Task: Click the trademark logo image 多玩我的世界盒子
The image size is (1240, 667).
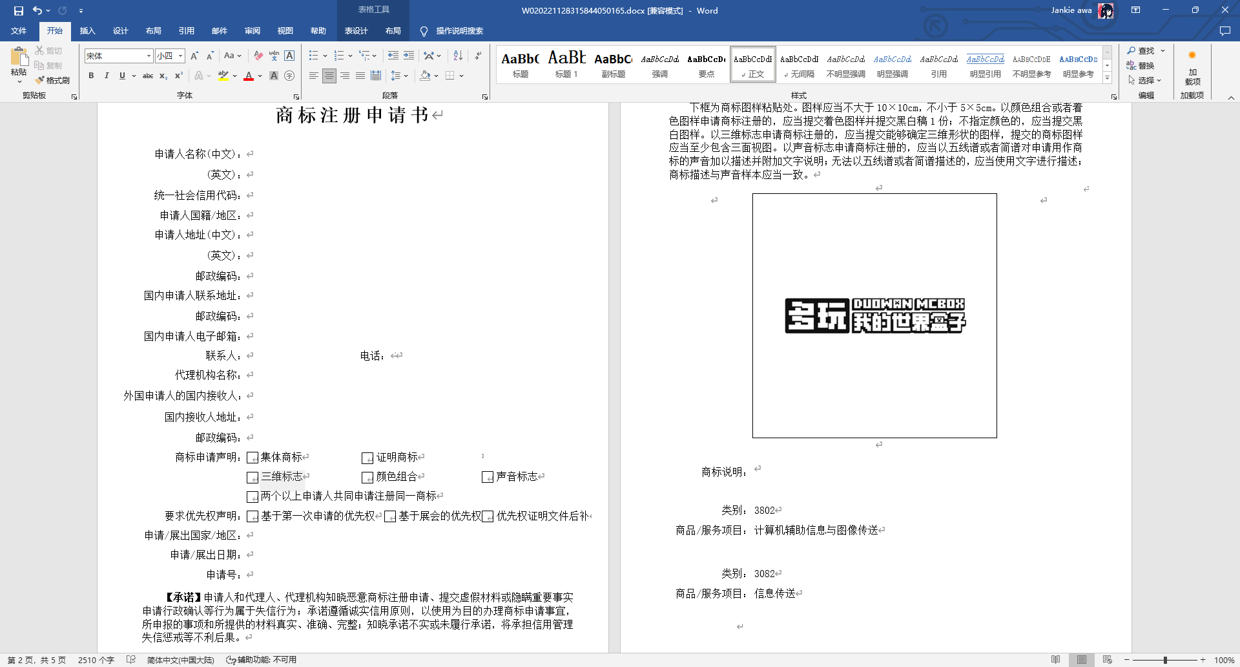Action: point(875,315)
